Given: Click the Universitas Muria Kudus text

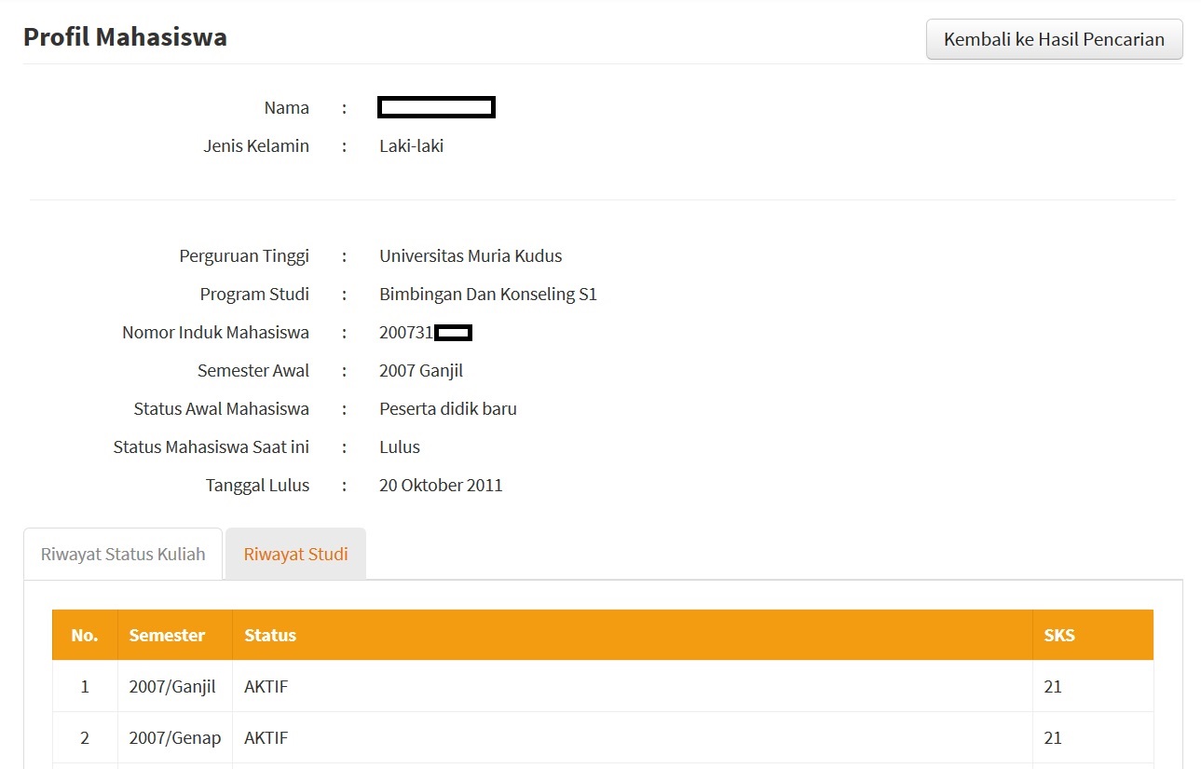Looking at the screenshot, I should [471, 255].
